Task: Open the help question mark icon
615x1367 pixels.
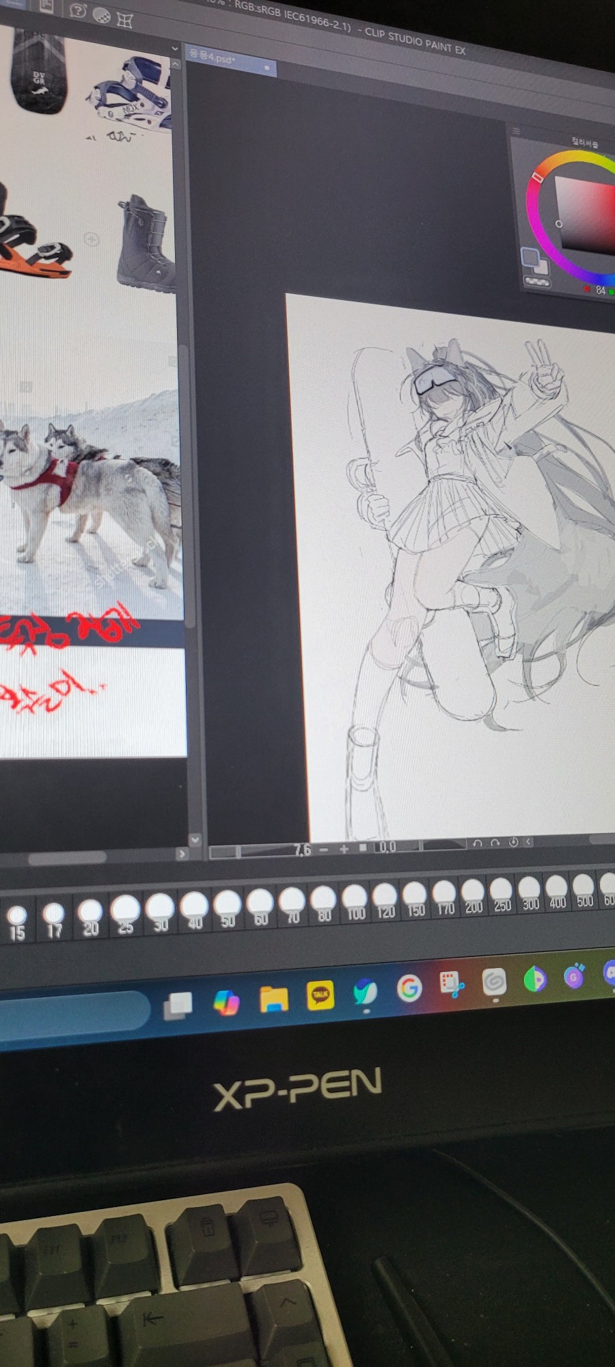Action: click(79, 11)
